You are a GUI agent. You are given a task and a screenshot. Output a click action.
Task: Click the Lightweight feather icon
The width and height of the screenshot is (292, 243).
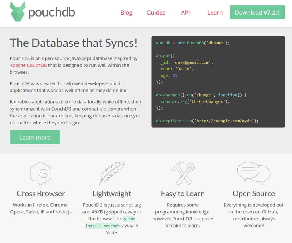(111, 173)
